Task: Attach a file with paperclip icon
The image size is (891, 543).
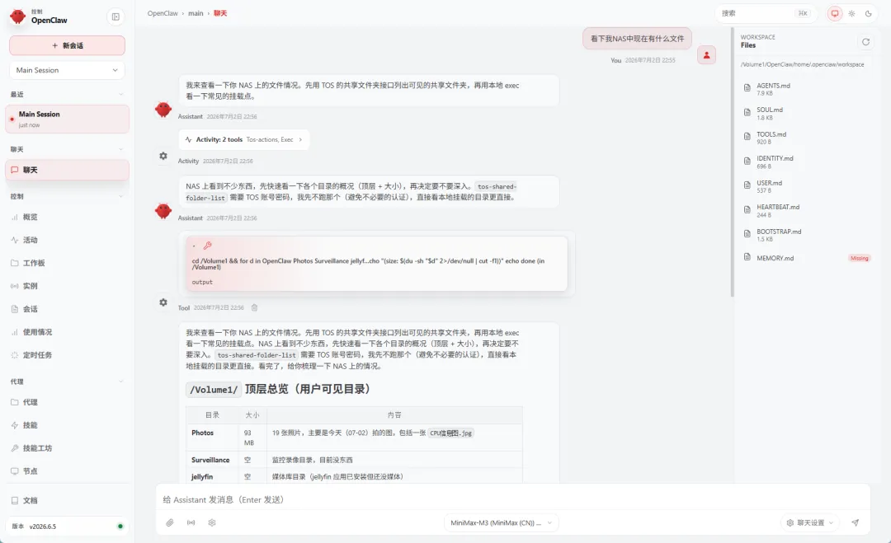Action: [x=170, y=522]
